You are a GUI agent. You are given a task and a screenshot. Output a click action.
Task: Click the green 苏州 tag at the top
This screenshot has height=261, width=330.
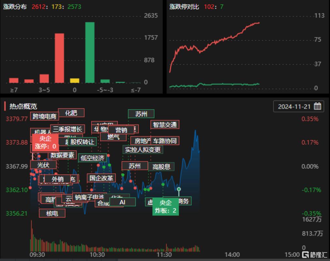tap(141, 114)
